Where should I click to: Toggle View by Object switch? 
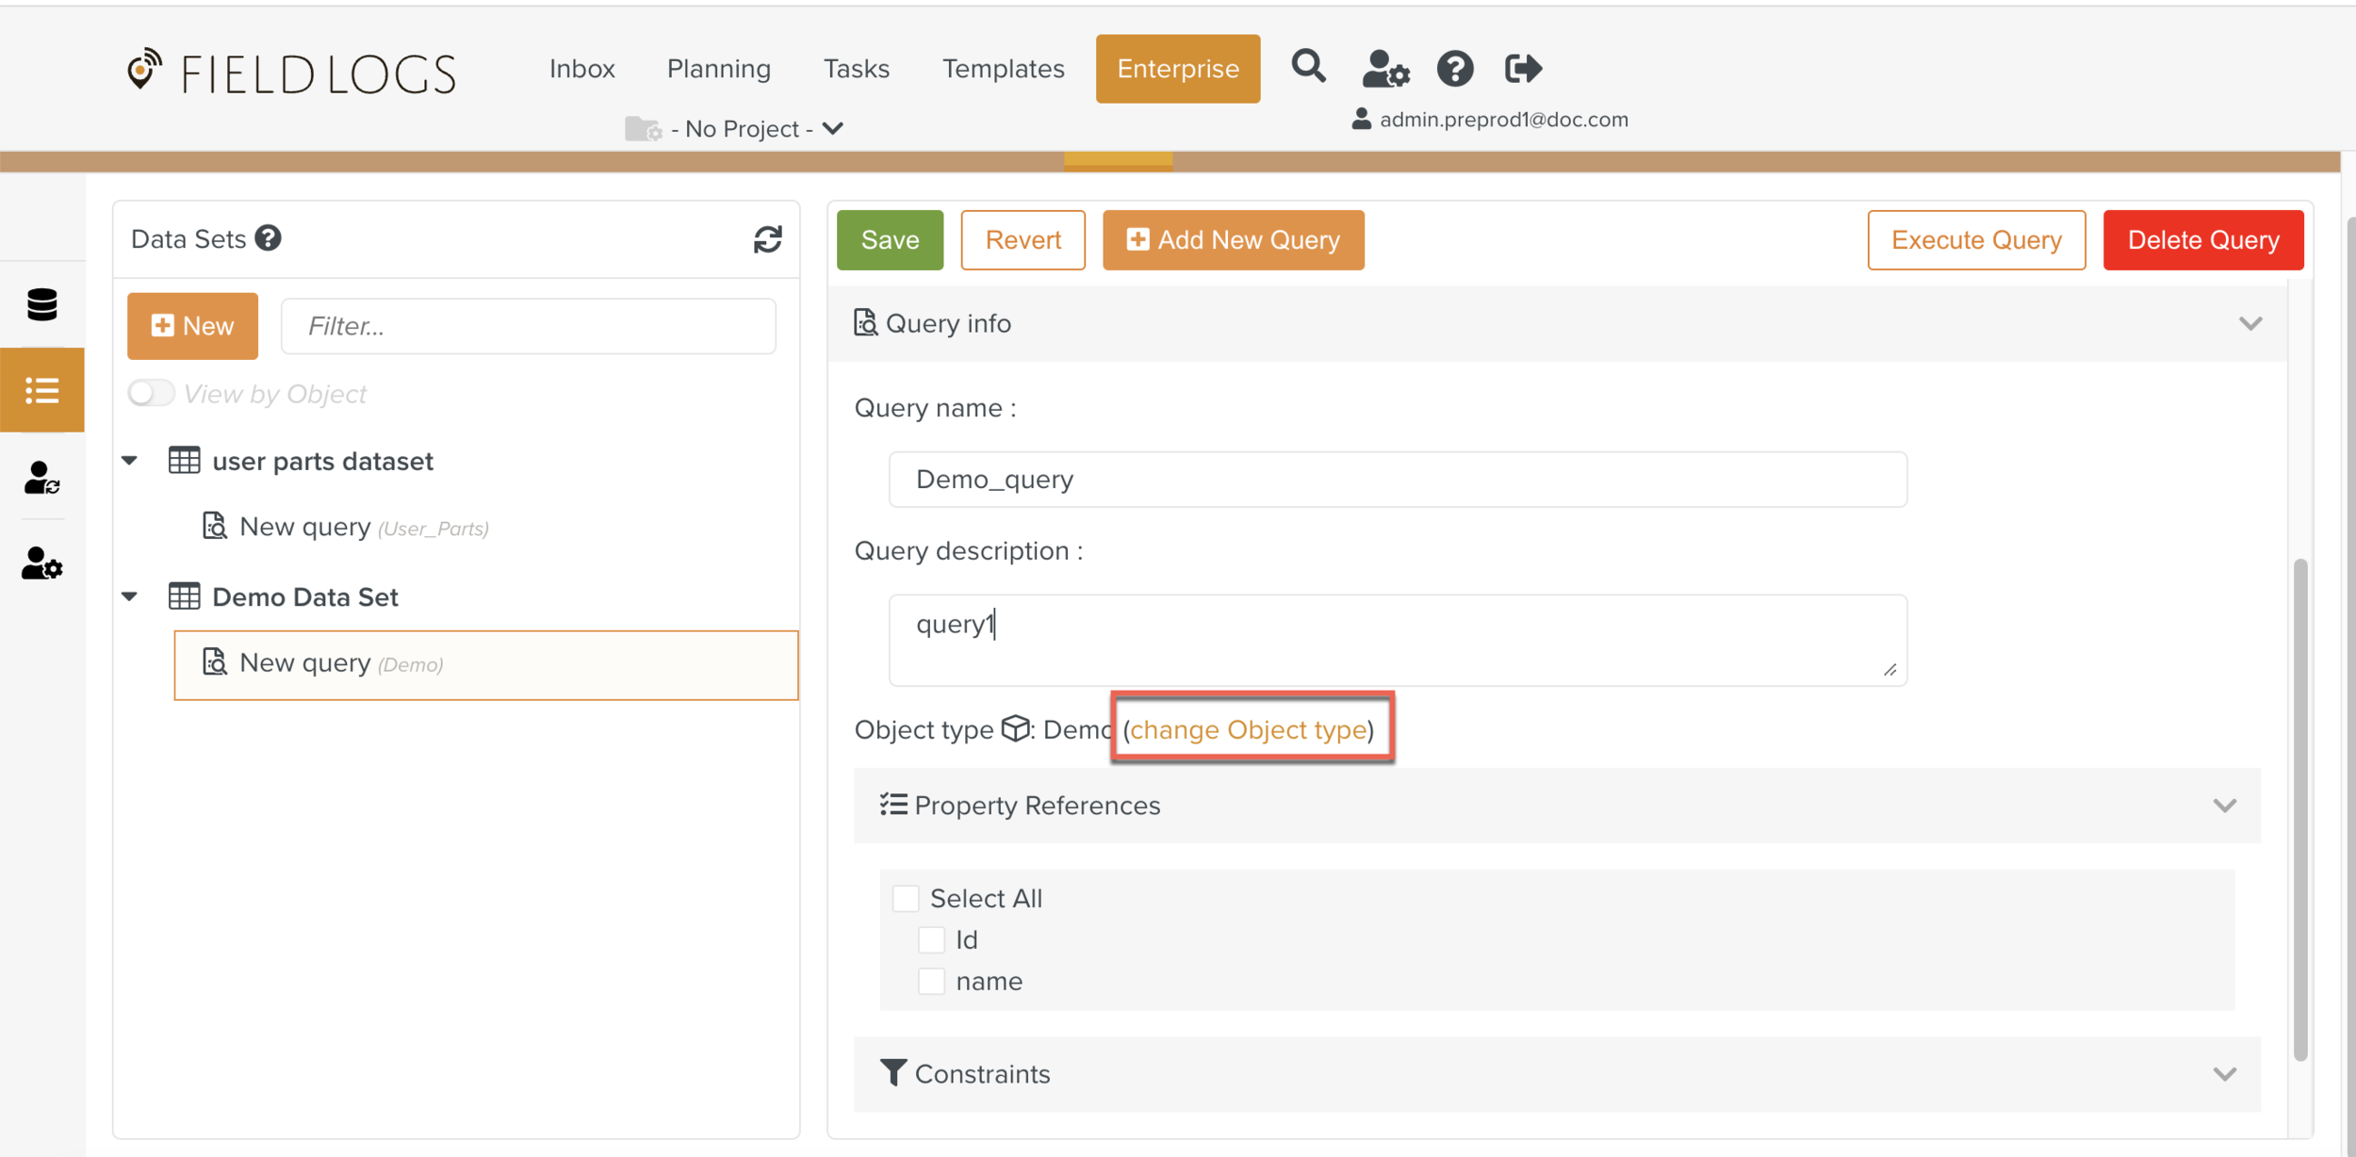click(152, 393)
